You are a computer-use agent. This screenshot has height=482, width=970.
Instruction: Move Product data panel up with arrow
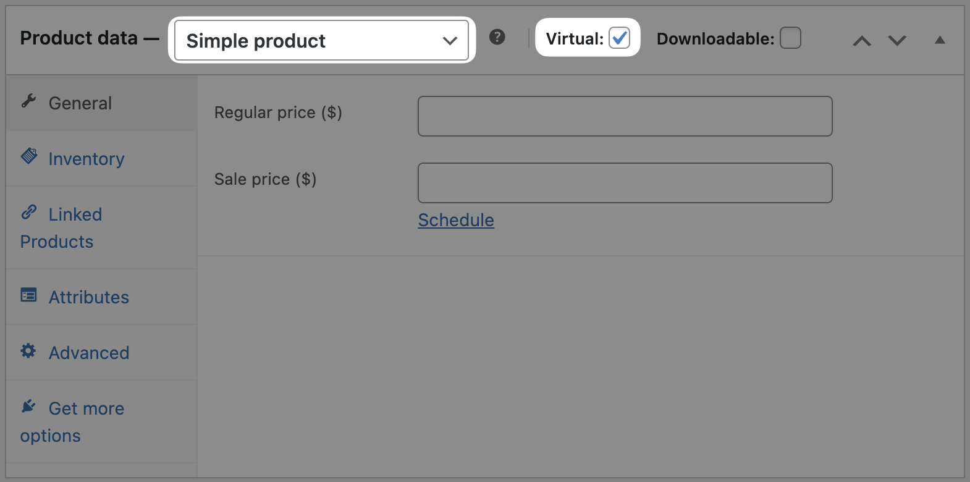click(x=862, y=41)
